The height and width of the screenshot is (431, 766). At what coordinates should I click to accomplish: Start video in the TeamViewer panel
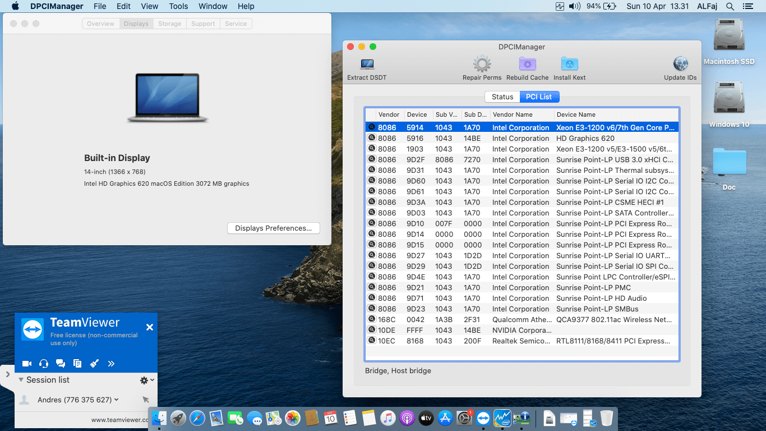tap(26, 364)
